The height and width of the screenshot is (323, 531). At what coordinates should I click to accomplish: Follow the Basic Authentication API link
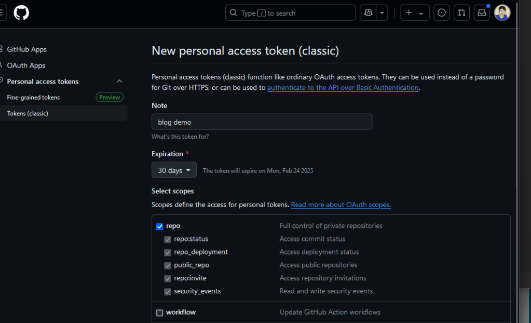(x=343, y=87)
